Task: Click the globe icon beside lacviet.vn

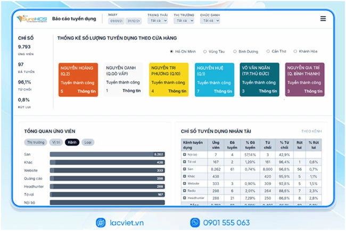Action: (x=101, y=222)
